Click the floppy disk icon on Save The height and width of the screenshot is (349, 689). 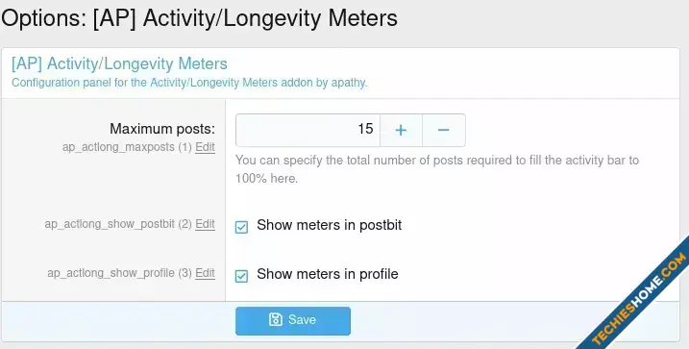point(276,319)
